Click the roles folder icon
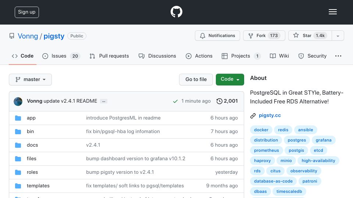The height and width of the screenshot is (198, 353). 18,172
